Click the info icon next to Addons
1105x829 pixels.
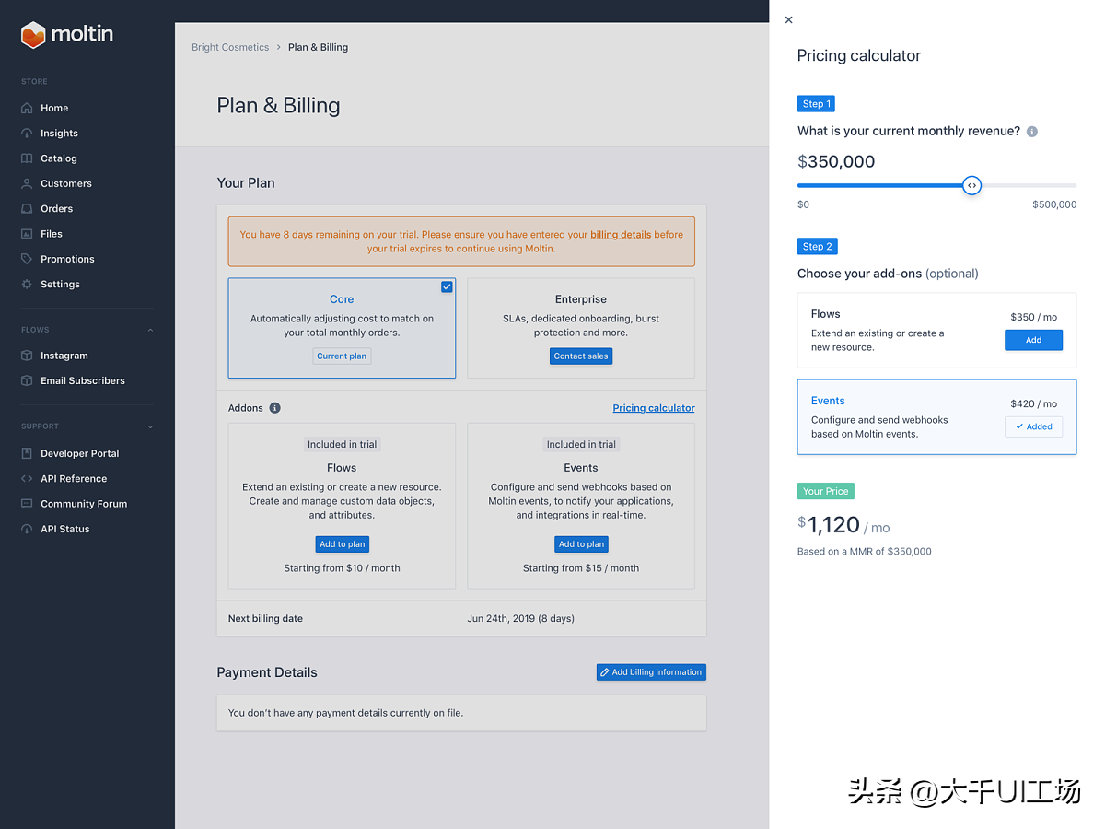pyautogui.click(x=274, y=408)
